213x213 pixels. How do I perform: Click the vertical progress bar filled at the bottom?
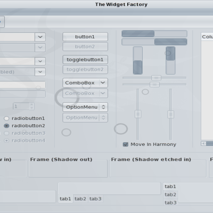click(x=138, y=60)
